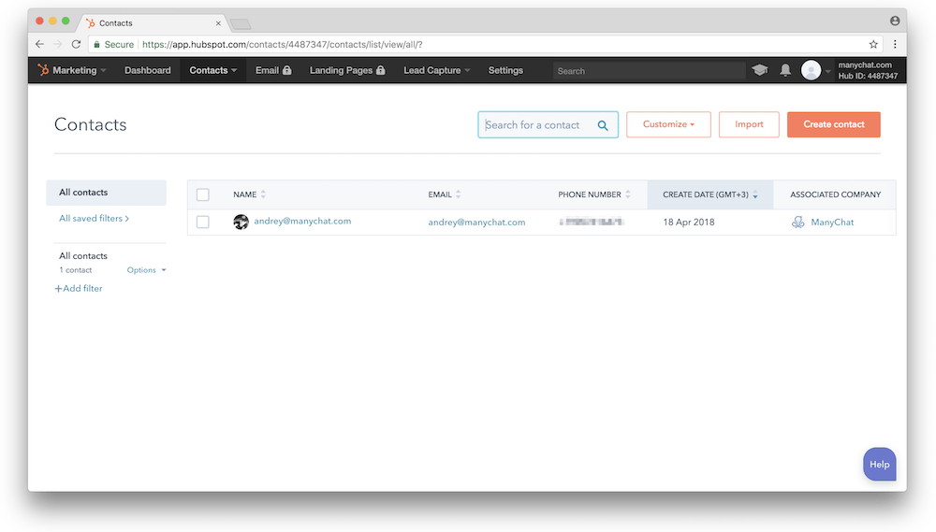Go to Dashboard in the navbar
Image resolution: width=936 pixels, height=532 pixels.
click(x=148, y=70)
